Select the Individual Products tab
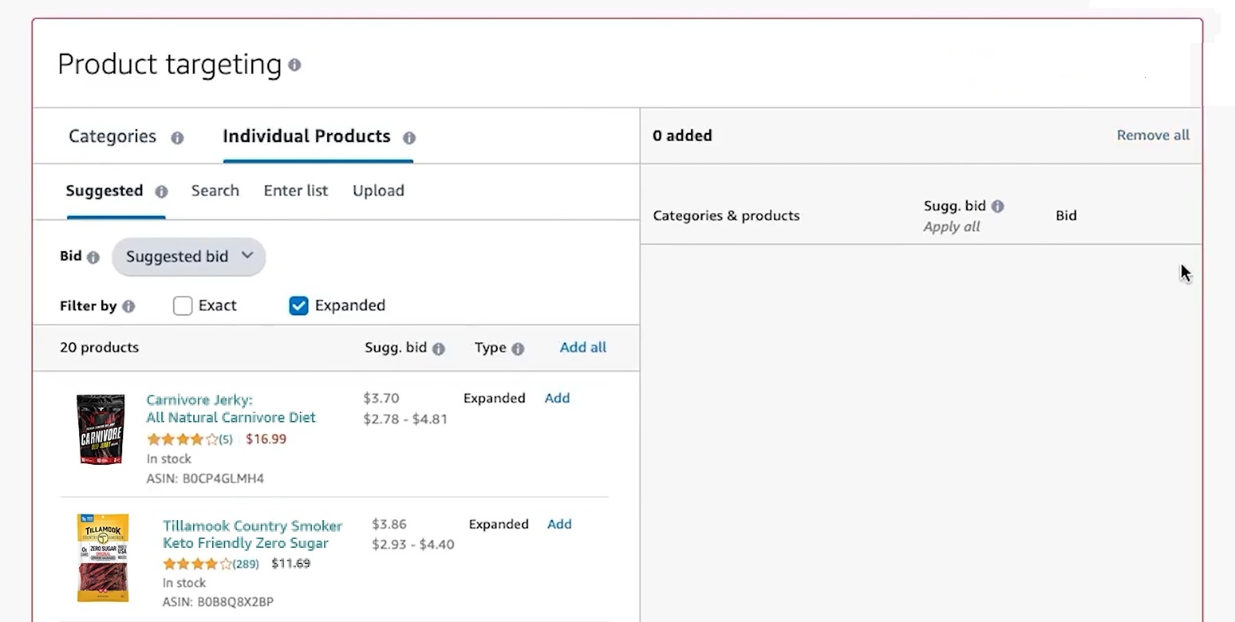Screen dimensions: 1235x622 point(306,136)
